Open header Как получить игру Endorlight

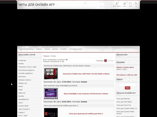coord(60,86)
